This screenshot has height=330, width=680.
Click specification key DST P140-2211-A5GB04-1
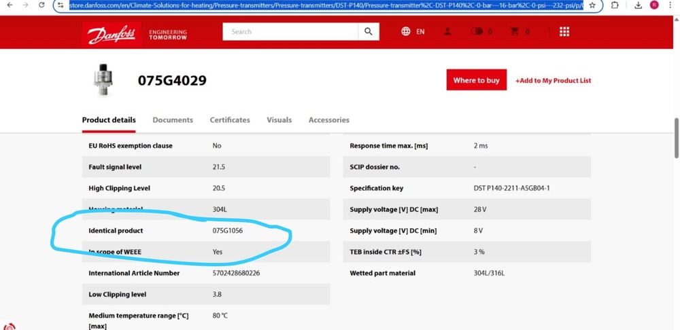coord(512,188)
